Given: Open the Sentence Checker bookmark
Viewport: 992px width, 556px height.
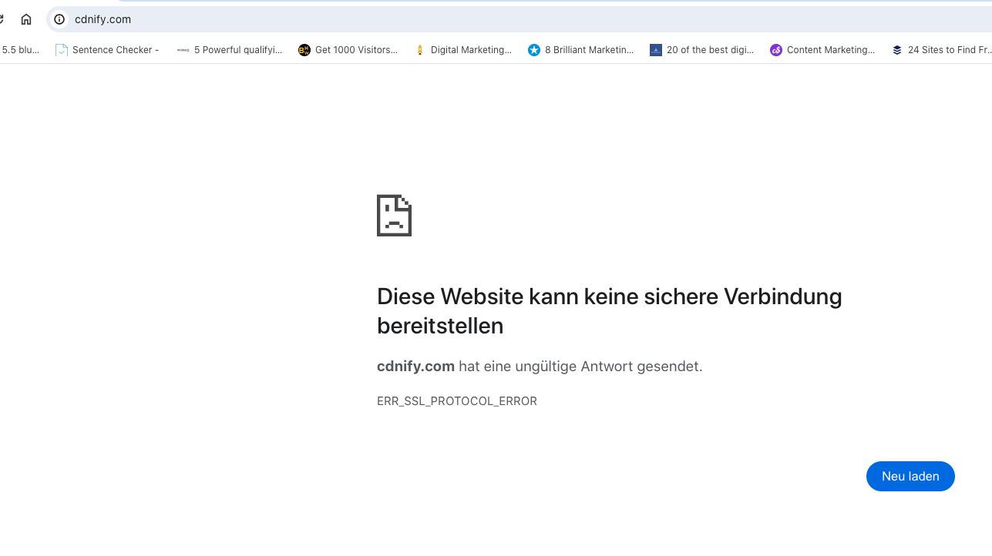Looking at the screenshot, I should tap(107, 50).
